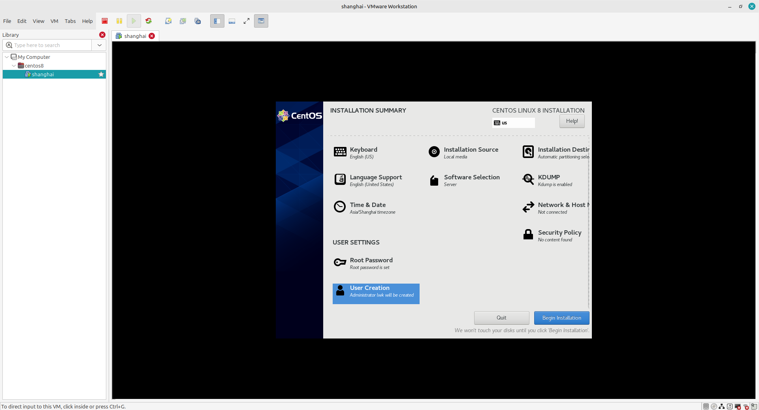This screenshot has height=410, width=759.
Task: Click the installer Help! button
Action: (x=572, y=121)
